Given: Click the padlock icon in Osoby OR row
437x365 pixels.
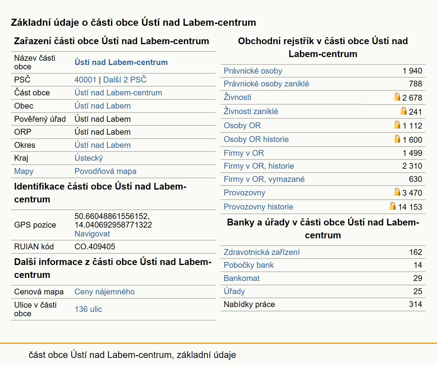Looking at the screenshot, I should pyautogui.click(x=397, y=125).
